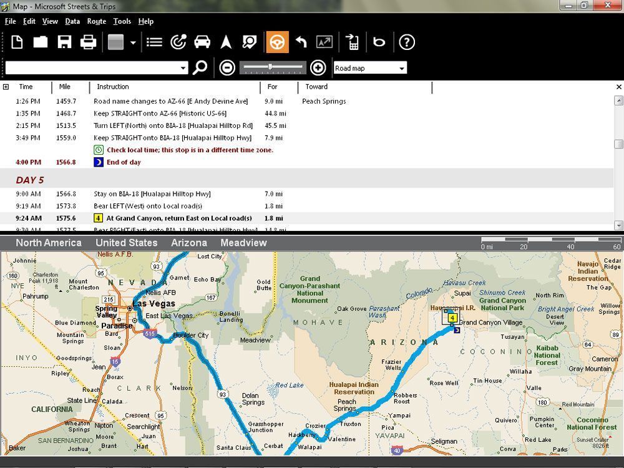624x468 pixels.
Task: Toggle the highlighted steering wheel driving mode
Action: point(278,42)
